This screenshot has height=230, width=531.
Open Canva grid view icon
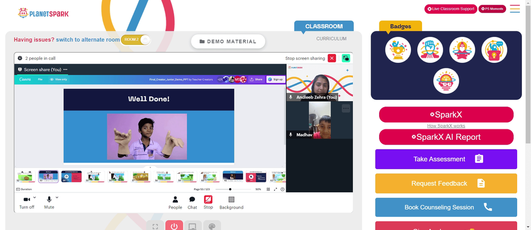(268, 189)
